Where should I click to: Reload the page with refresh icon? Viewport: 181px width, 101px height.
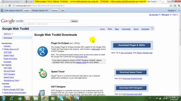click(x=10, y=6)
